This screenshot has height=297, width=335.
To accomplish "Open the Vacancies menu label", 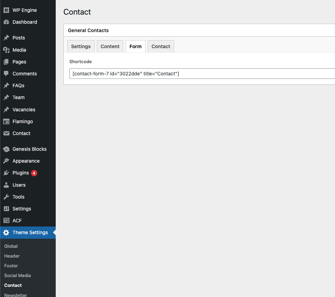I will [24, 110].
